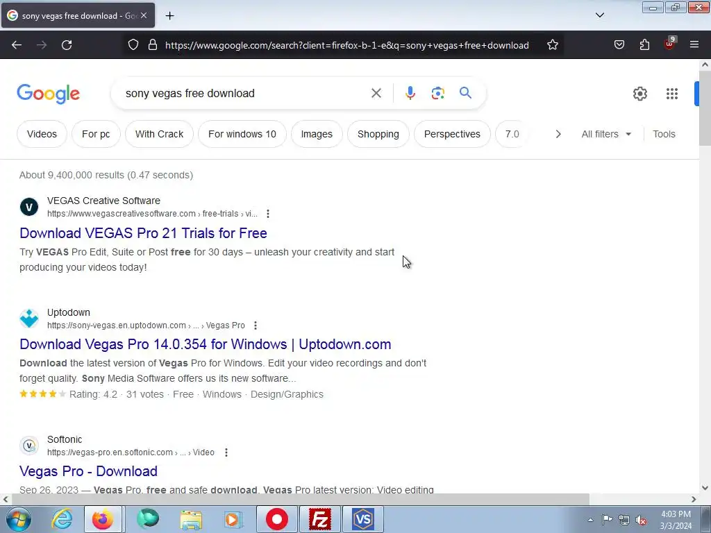Image resolution: width=711 pixels, height=533 pixels.
Task: Open the uBlock Origin extension icon
Action: coord(670,44)
